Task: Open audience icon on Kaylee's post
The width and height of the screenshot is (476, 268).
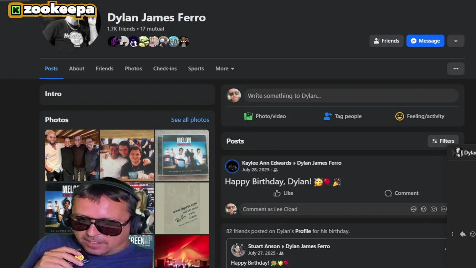Action: coord(276,170)
